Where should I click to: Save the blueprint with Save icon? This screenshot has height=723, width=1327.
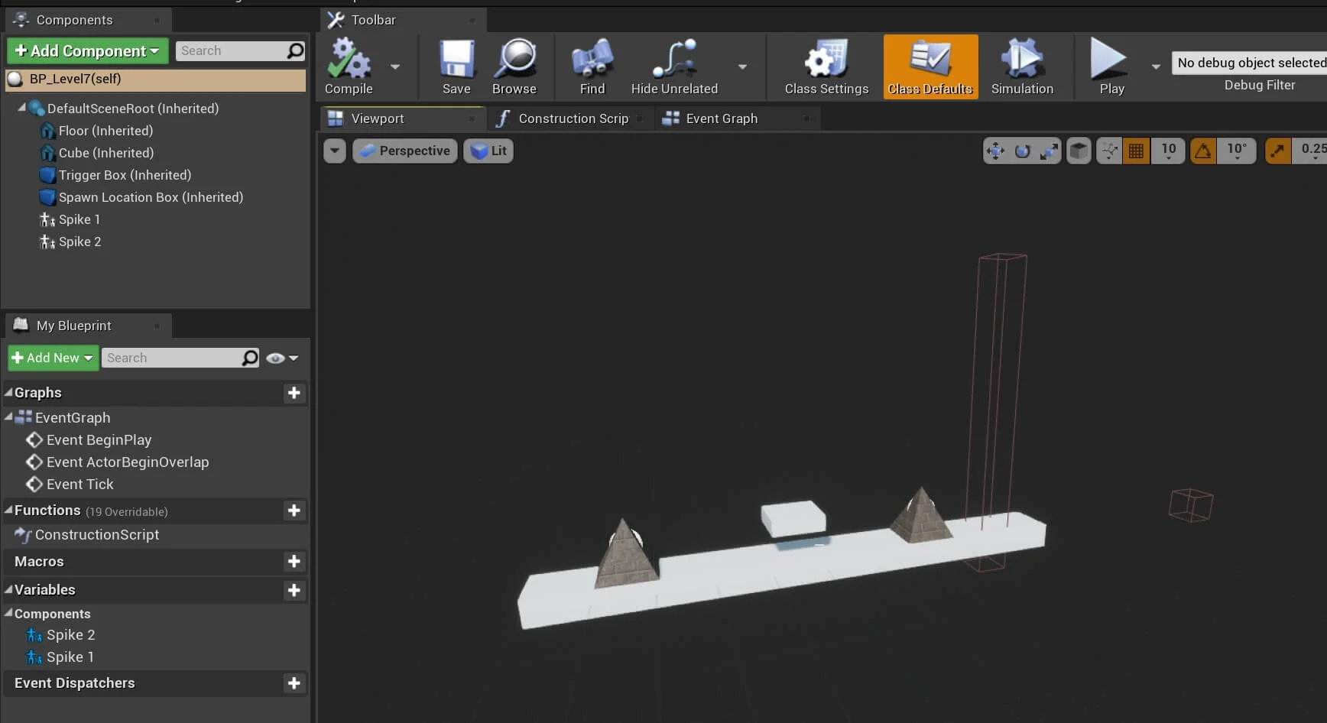[456, 61]
